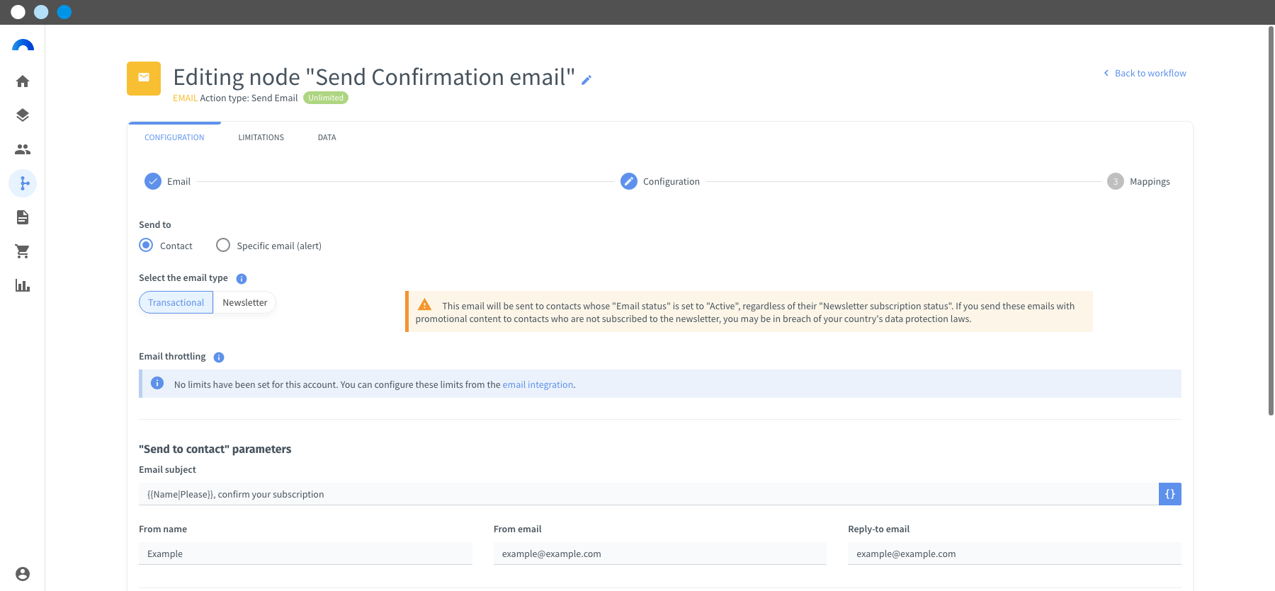Switch to the Configuration tab
The height and width of the screenshot is (591, 1275).
tap(174, 137)
